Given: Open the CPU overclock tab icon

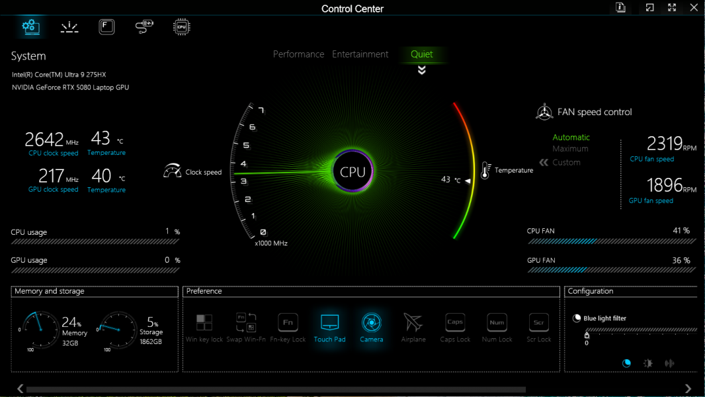Looking at the screenshot, I should pos(181,26).
